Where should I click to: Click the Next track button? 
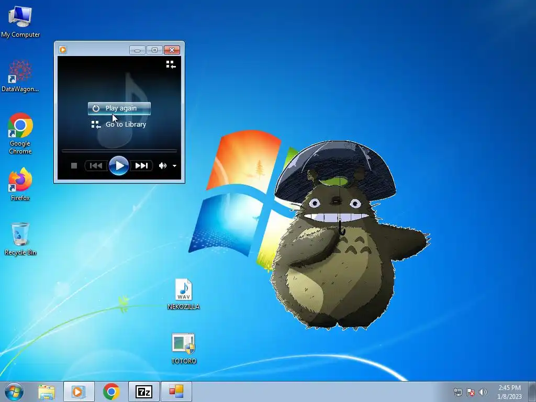click(x=141, y=166)
